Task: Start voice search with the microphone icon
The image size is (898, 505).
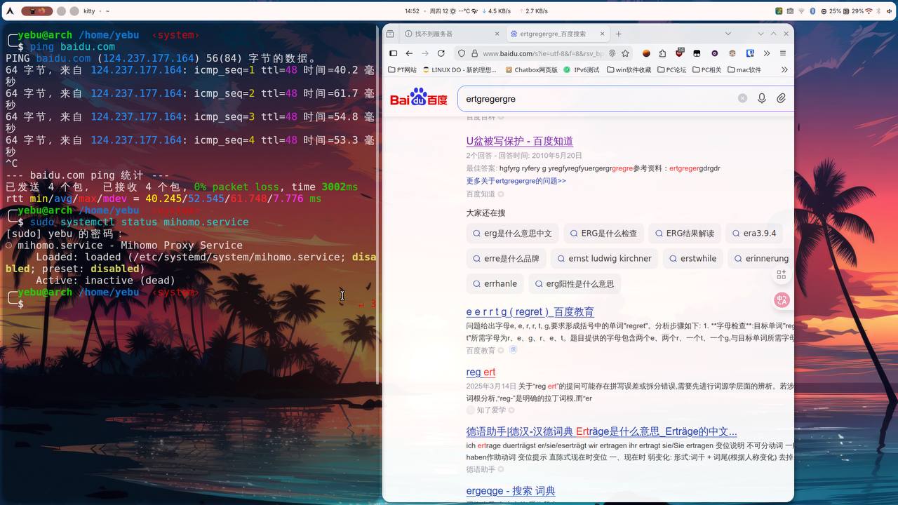Action: (761, 99)
